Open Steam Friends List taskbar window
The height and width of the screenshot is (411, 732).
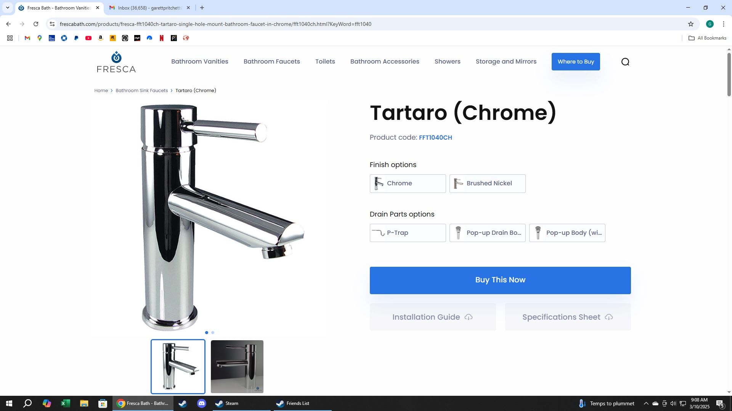pos(303,403)
